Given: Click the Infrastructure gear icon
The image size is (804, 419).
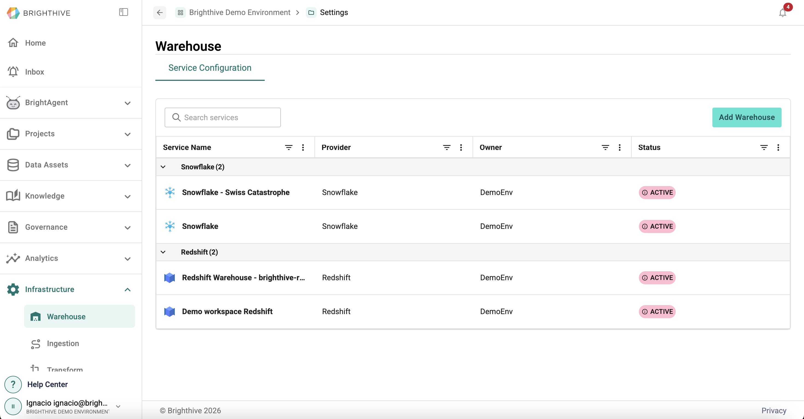Looking at the screenshot, I should [x=13, y=289].
